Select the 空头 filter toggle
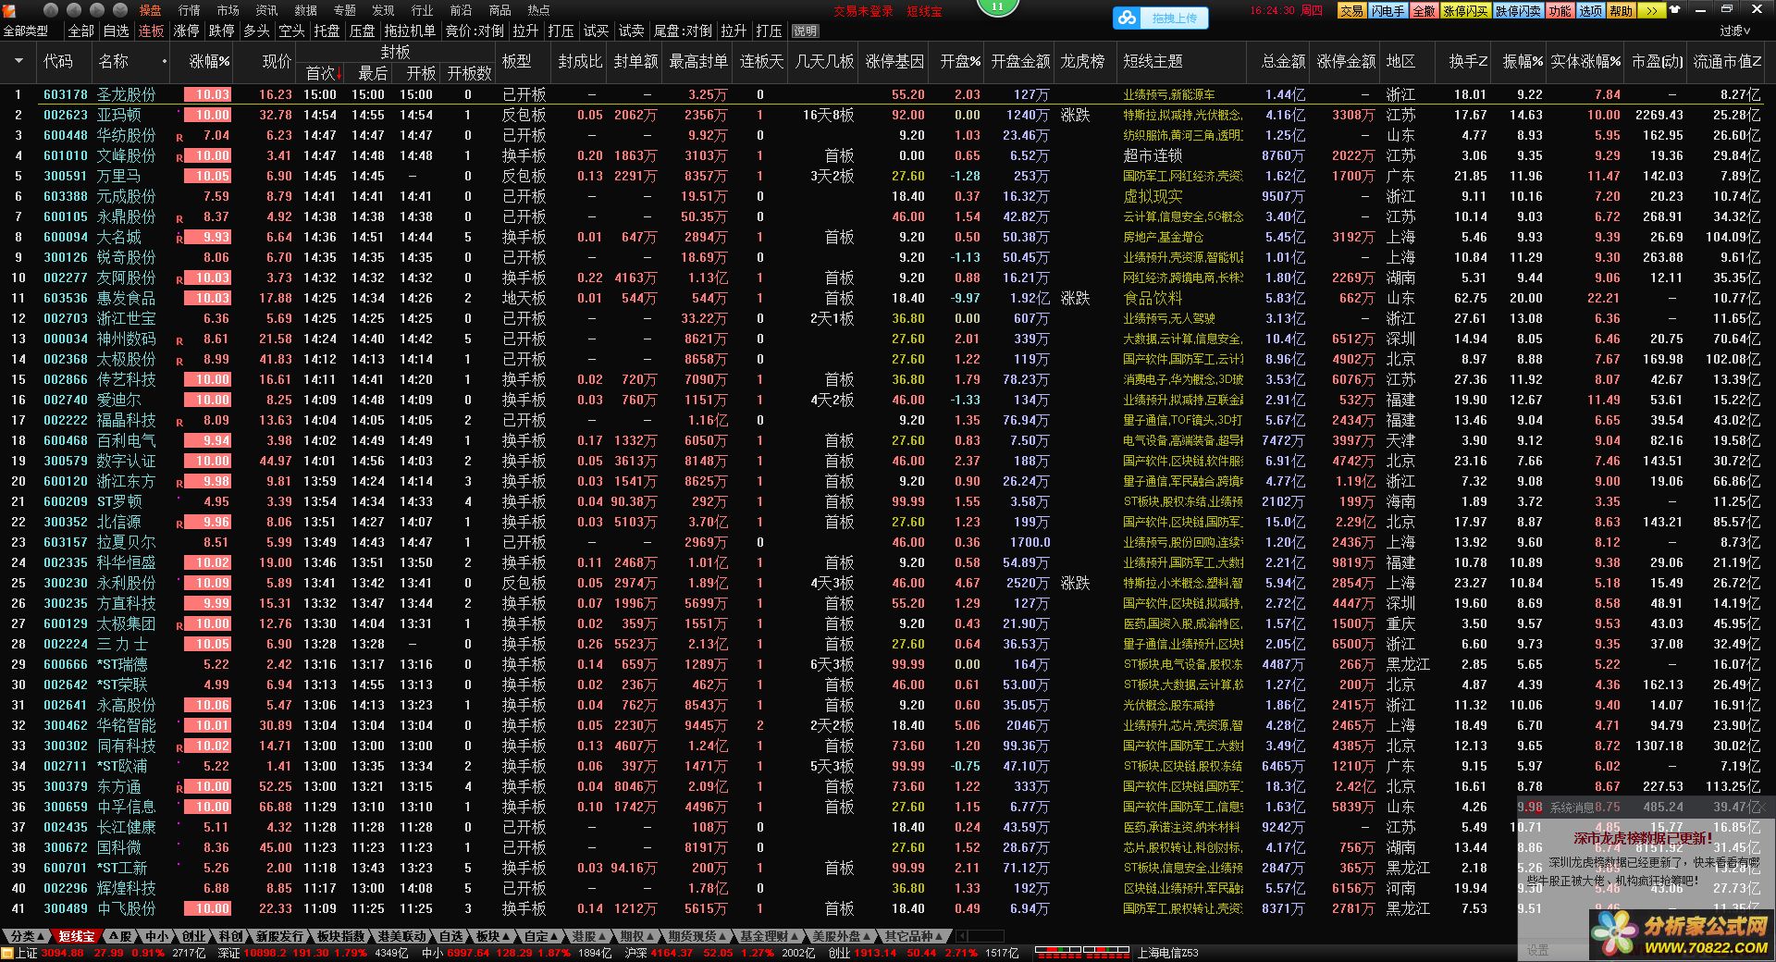This screenshot has width=1776, height=962. click(292, 31)
